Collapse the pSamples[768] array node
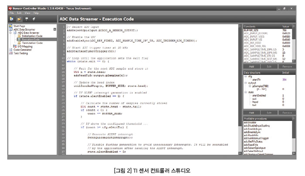This screenshot has width=305, height=176. [250, 86]
